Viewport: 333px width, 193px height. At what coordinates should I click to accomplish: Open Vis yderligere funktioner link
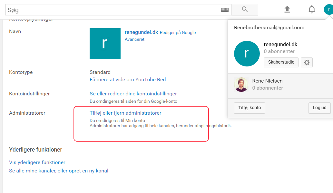37,162
